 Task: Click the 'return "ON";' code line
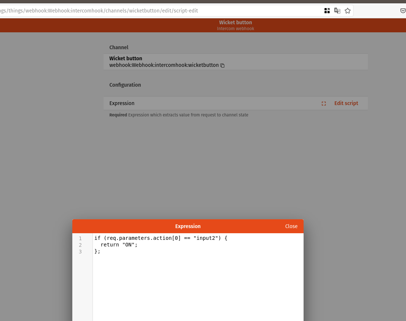119,245
